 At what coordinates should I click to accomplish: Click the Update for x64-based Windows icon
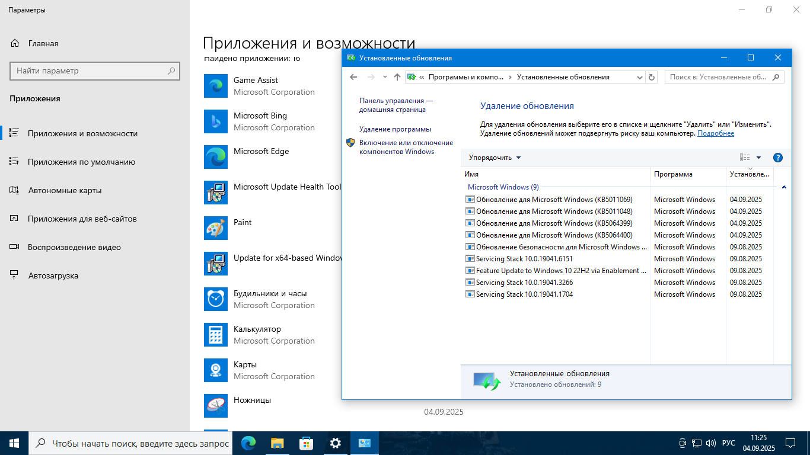point(216,264)
